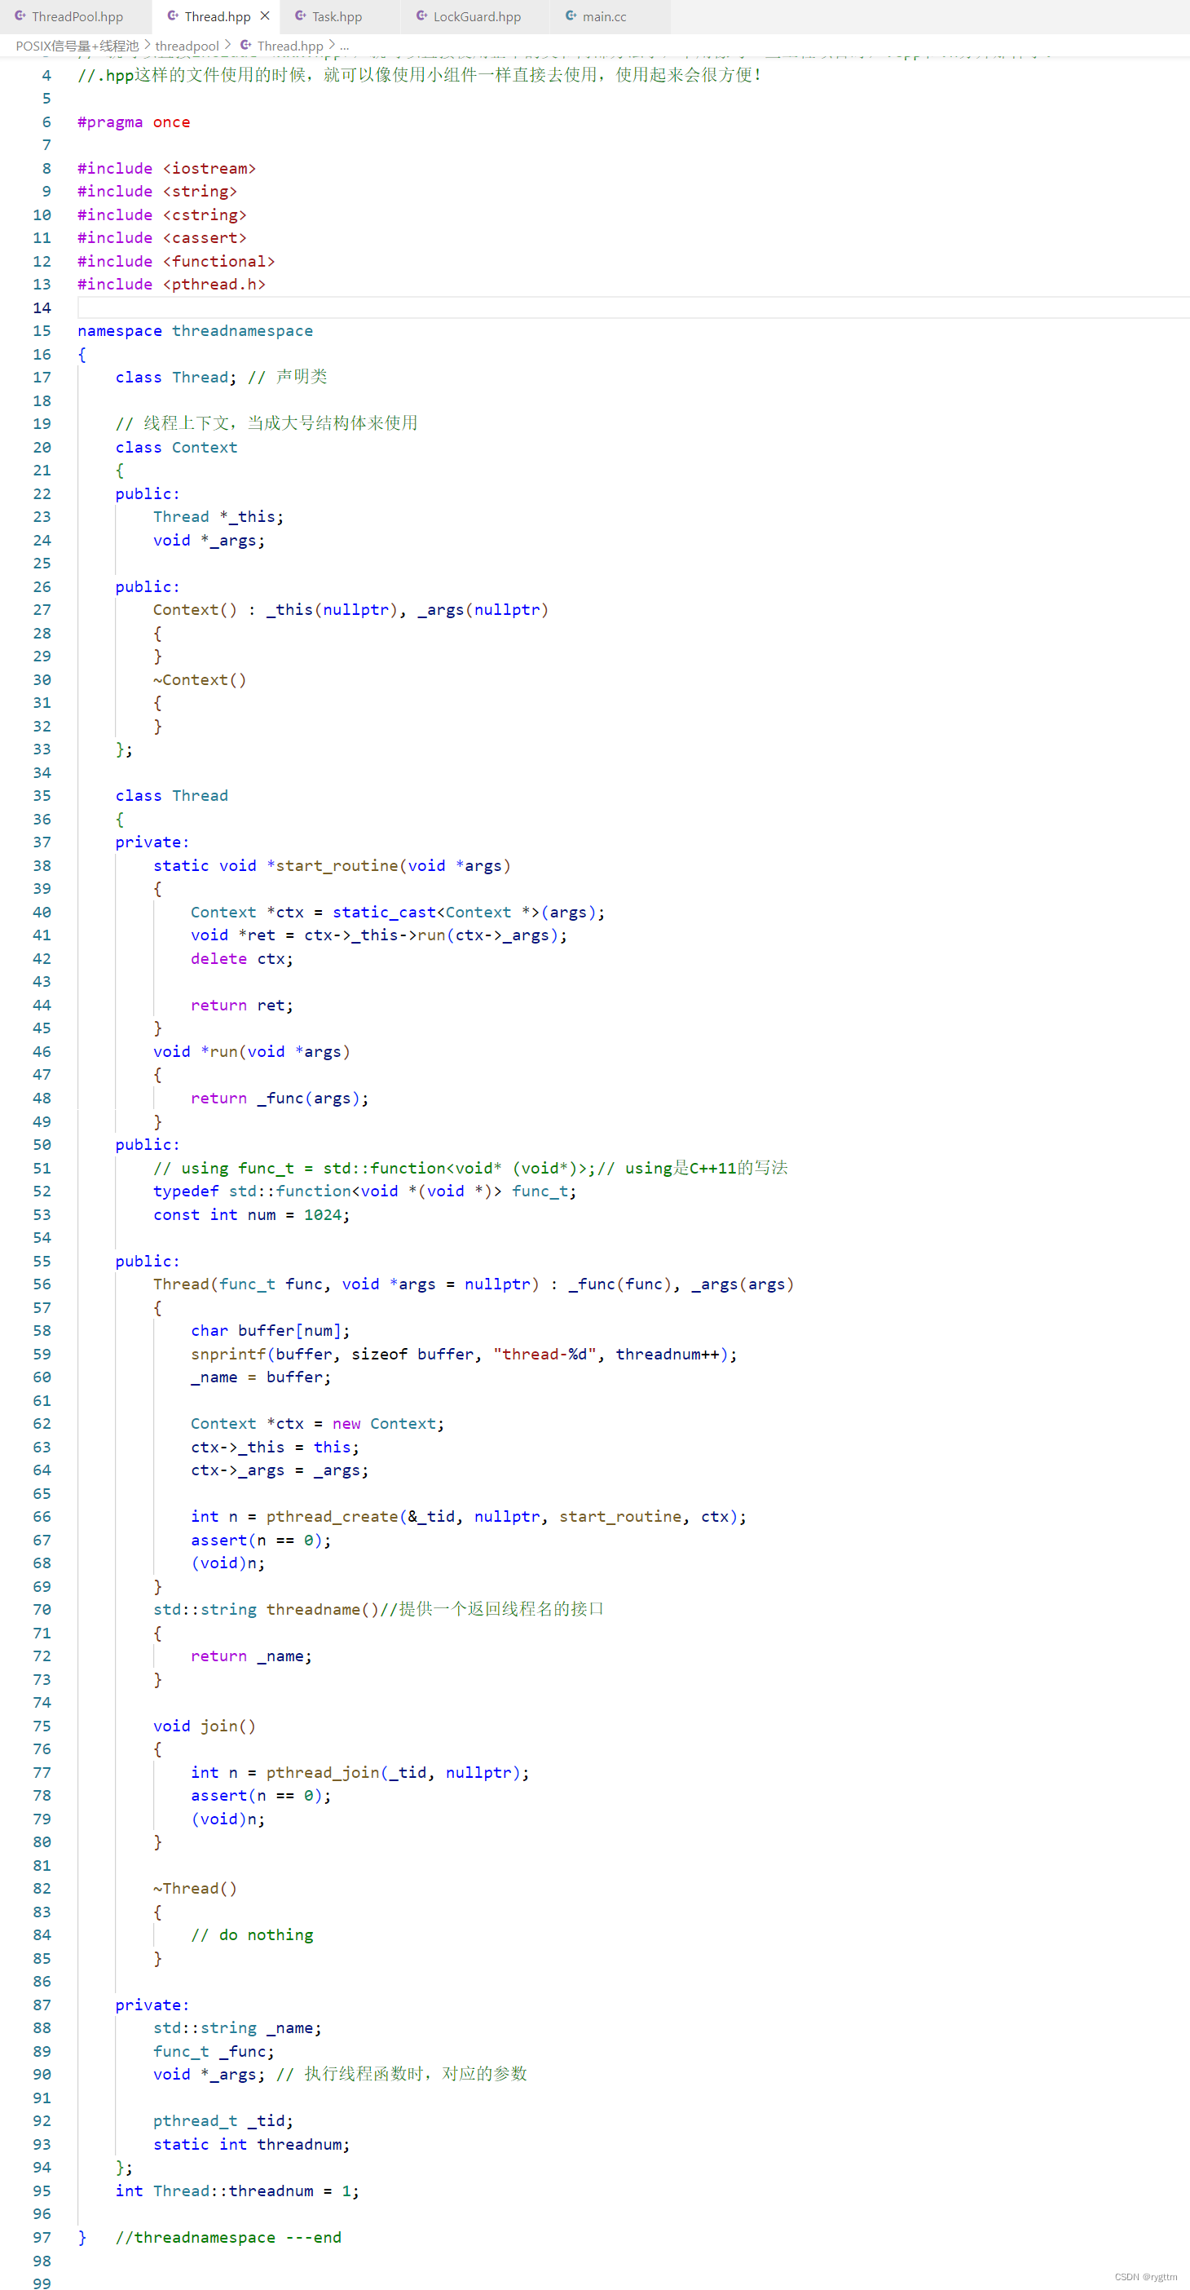The width and height of the screenshot is (1190, 2290).
Task: Click 'return _func(args);' statement
Action: pos(279,1098)
